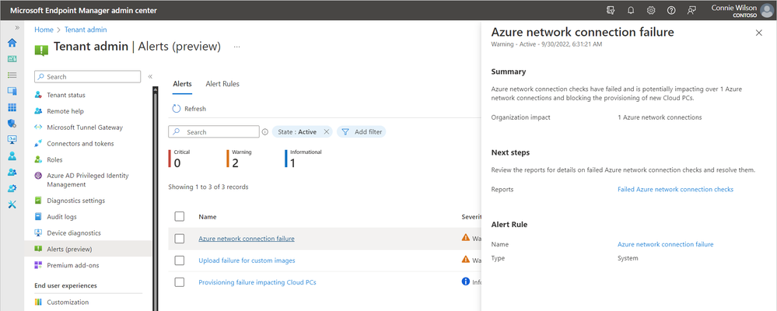The width and height of the screenshot is (777, 311).
Task: Tick checkbox for Upload failure for custom images
Action: 180,260
